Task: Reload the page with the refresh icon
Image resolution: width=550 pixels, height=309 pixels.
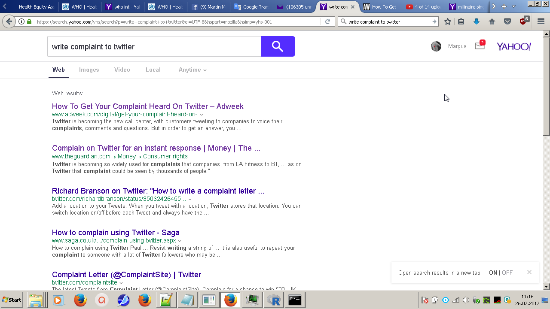Action: click(327, 21)
